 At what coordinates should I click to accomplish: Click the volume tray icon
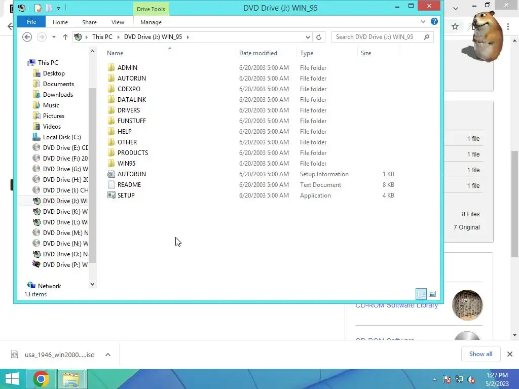click(471, 379)
